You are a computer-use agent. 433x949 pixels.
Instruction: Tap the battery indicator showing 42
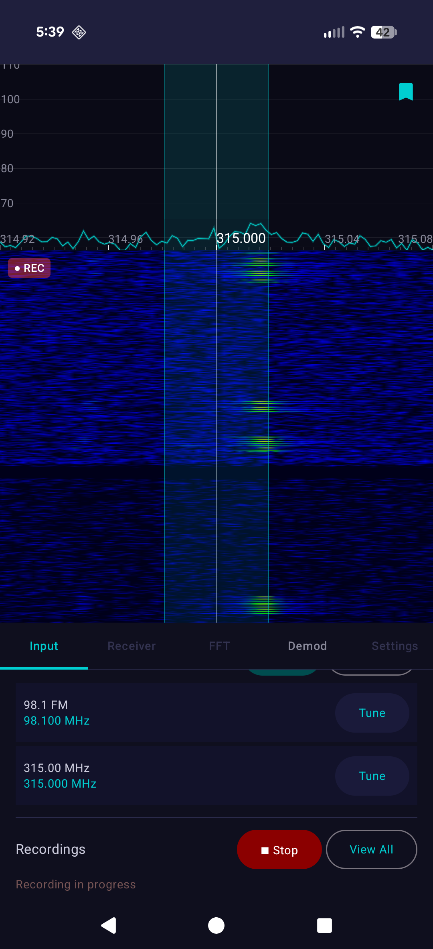click(384, 32)
